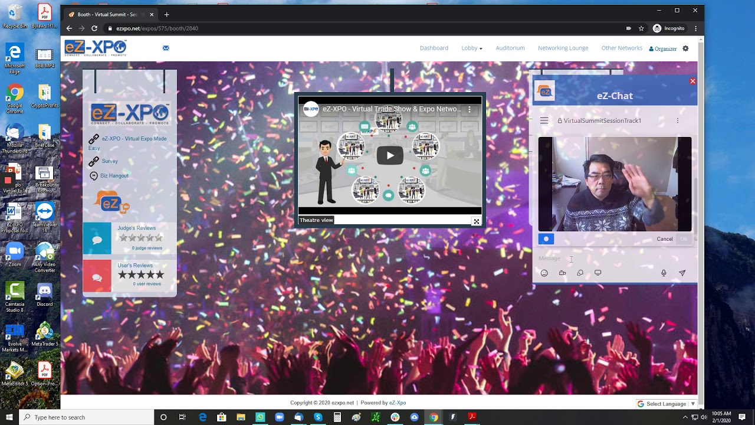Open the Networking Lounge

point(563,48)
